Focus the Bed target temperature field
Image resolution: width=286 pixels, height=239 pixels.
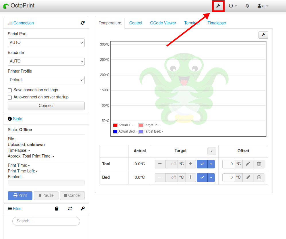click(172, 178)
